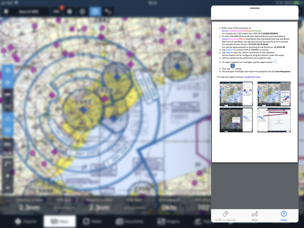Tap the blue word Copy in step 4
The image size is (304, 228).
pos(228,53)
